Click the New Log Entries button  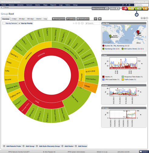100,9
